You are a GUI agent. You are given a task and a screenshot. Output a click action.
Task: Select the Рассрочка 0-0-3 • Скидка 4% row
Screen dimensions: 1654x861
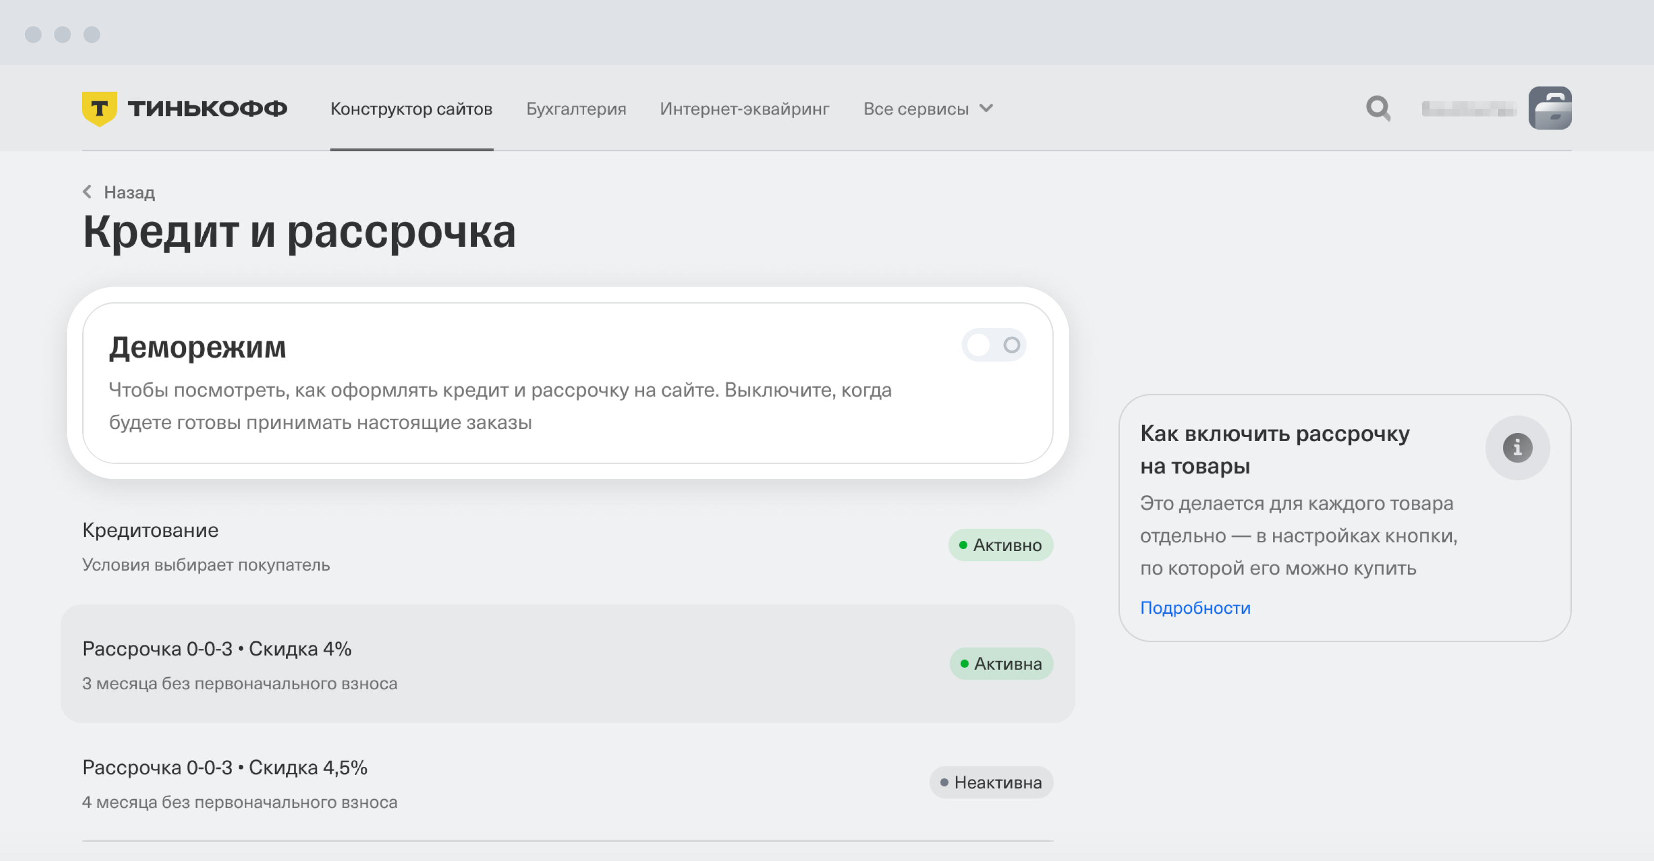tap(568, 663)
